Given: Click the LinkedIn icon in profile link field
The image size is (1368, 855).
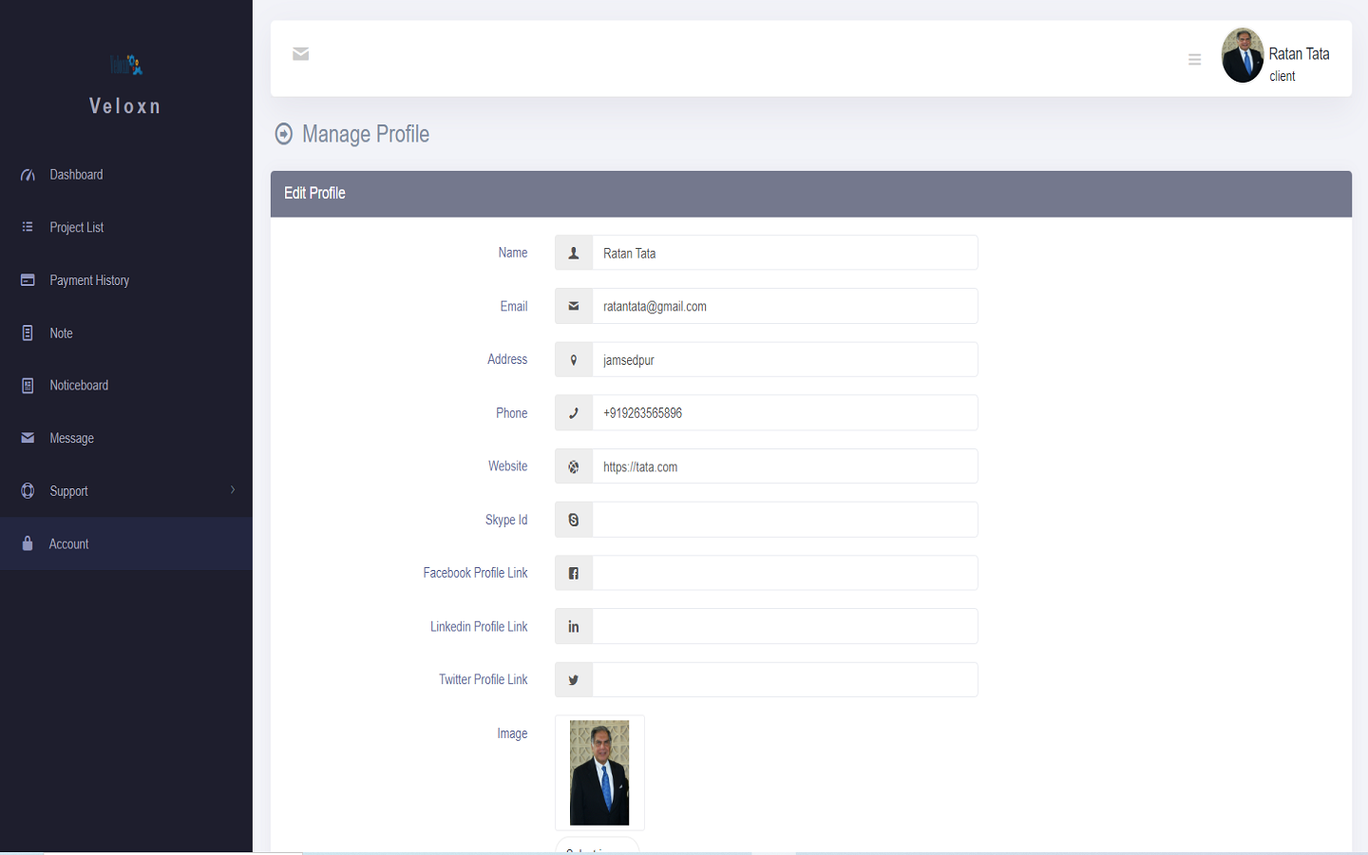Looking at the screenshot, I should tap(573, 626).
